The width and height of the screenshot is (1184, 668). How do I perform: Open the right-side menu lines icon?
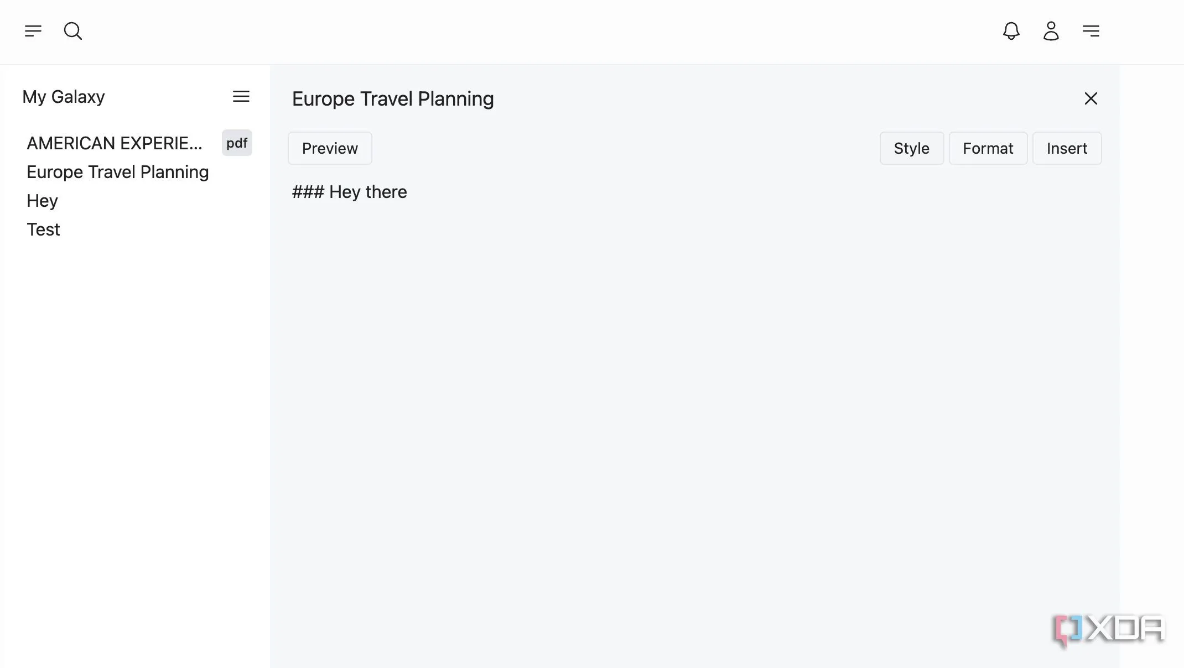point(1091,31)
